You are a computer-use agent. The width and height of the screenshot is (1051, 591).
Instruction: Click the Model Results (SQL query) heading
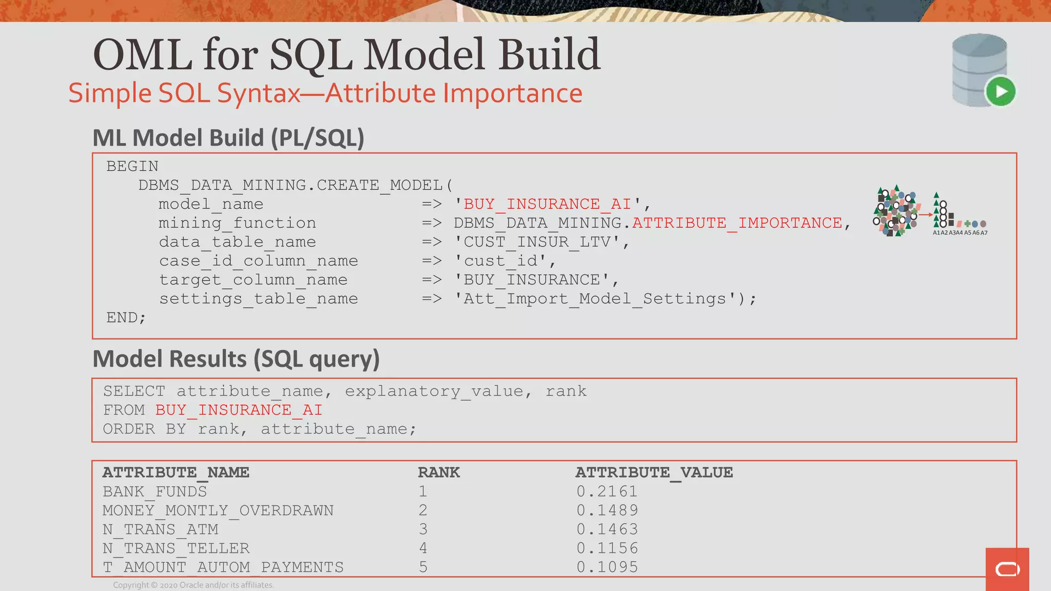[x=236, y=359]
